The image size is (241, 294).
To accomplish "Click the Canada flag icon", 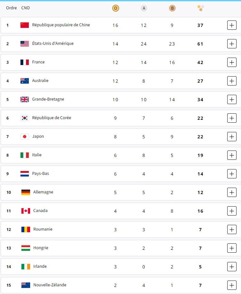I will [26, 211].
